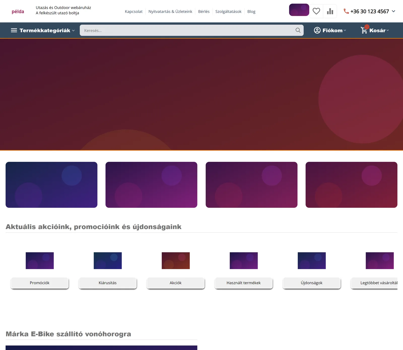Click the large hero banner image
The image size is (403, 350).
tap(201, 94)
